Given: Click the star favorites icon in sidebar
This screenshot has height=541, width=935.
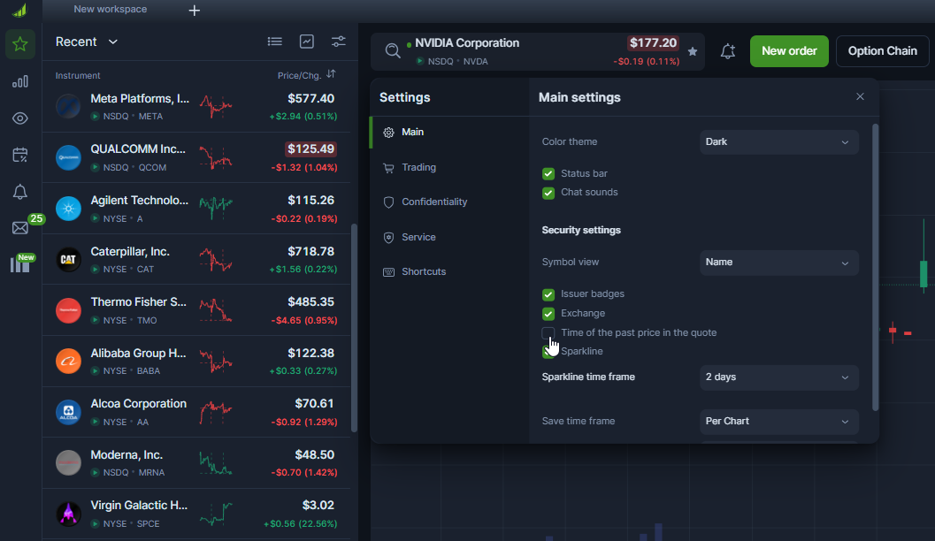Looking at the screenshot, I should click(x=20, y=44).
